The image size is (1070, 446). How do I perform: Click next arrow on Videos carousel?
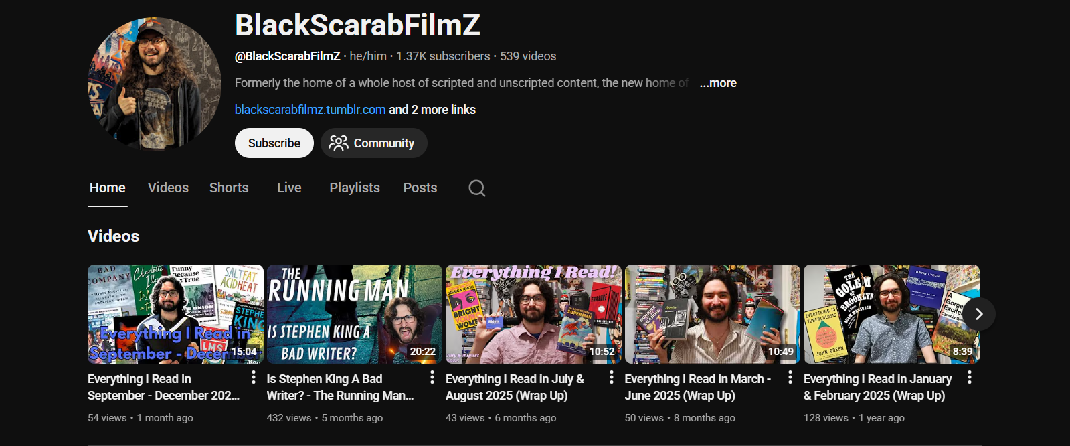coord(979,314)
